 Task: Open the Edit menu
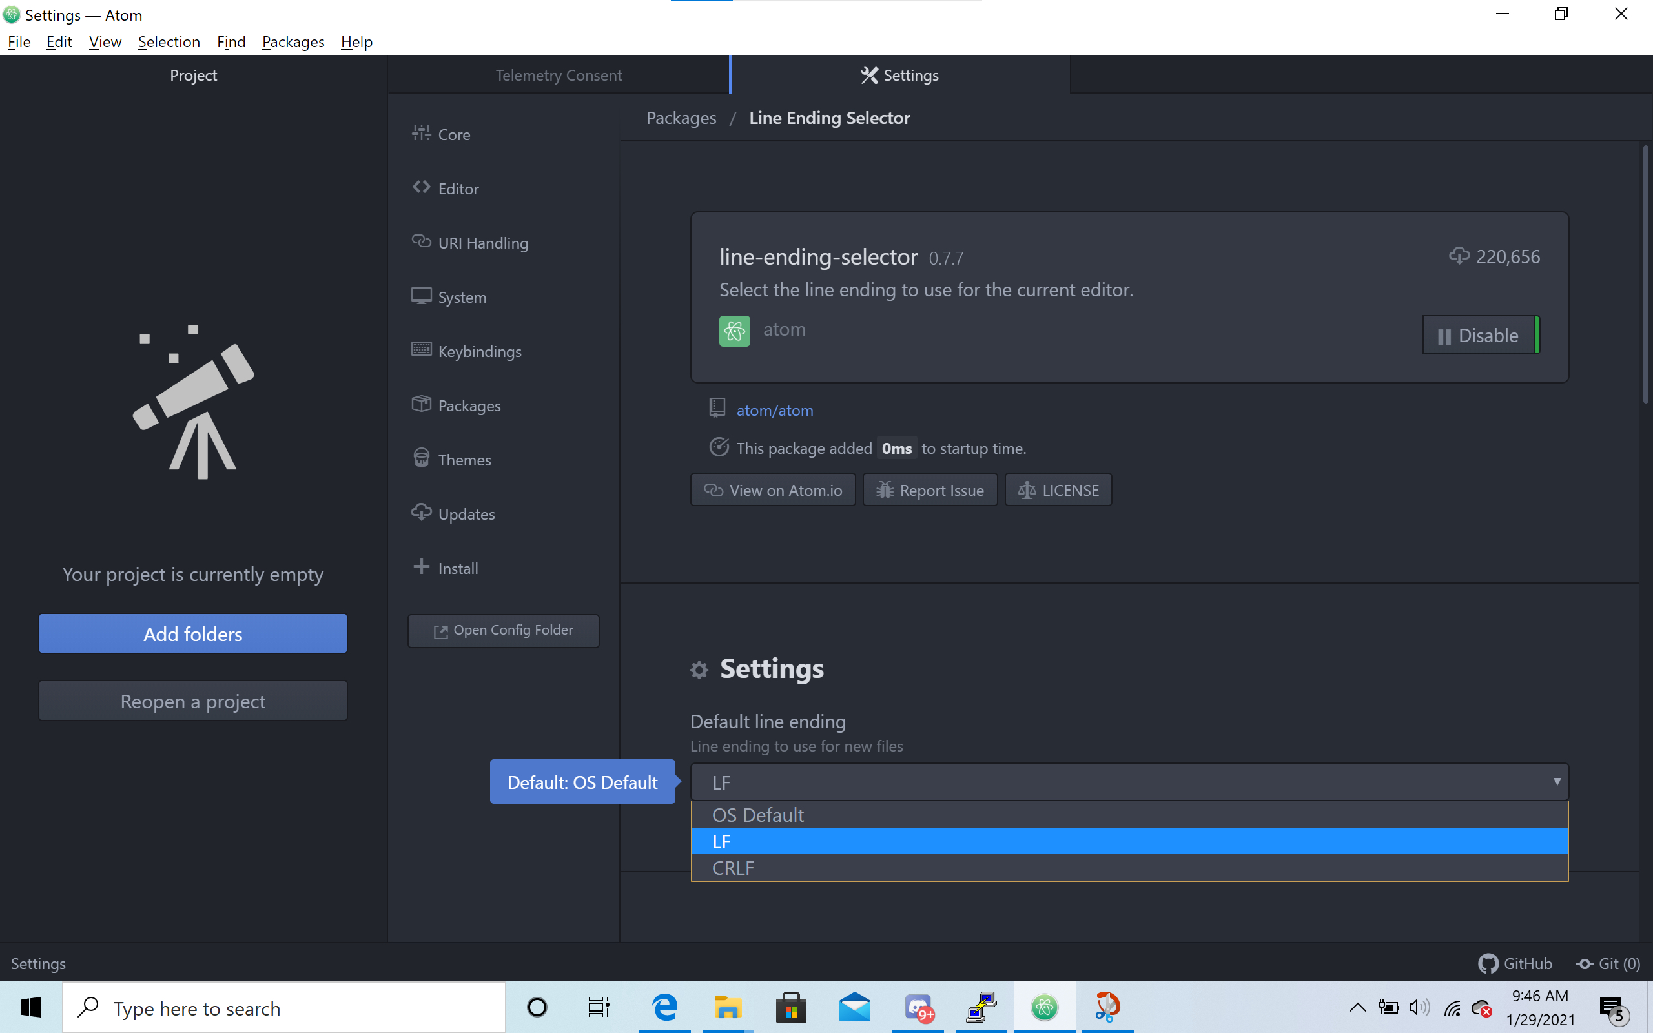pyautogui.click(x=59, y=42)
